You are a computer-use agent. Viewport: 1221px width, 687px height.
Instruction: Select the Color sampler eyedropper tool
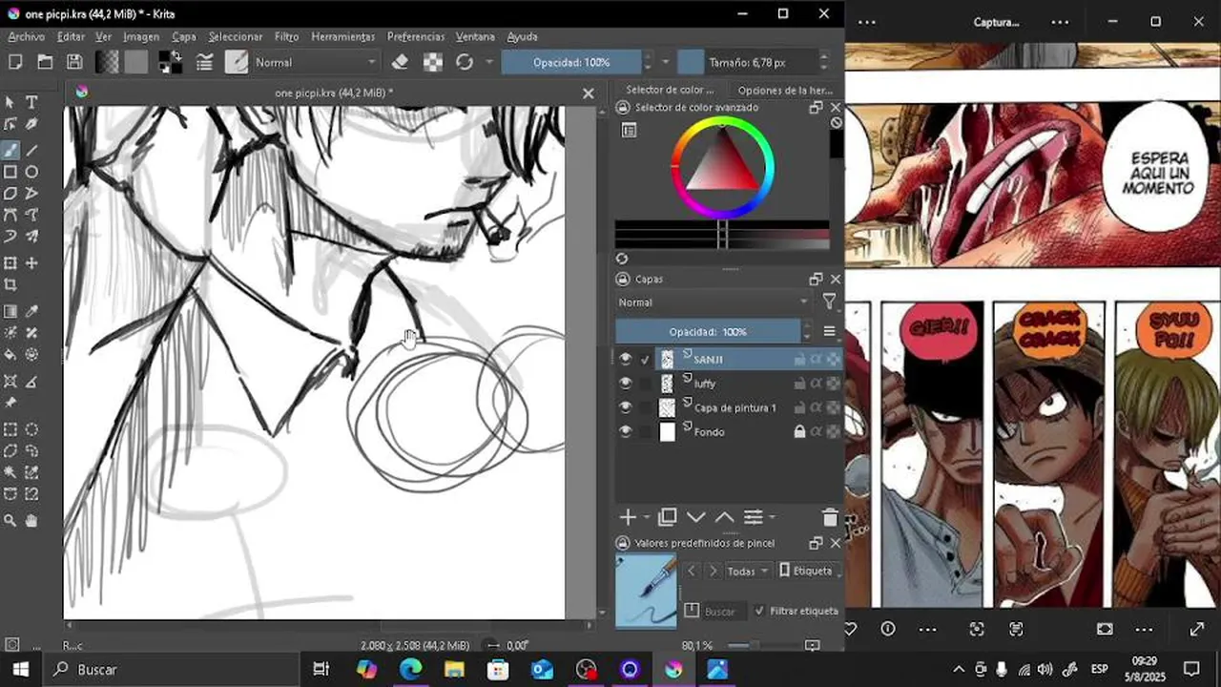point(31,311)
